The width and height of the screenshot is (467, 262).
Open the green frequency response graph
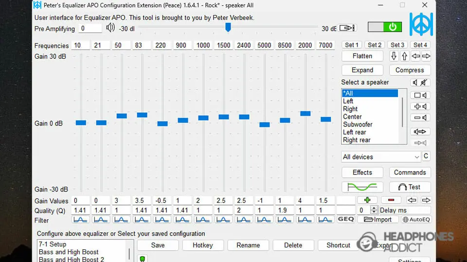tap(362, 187)
